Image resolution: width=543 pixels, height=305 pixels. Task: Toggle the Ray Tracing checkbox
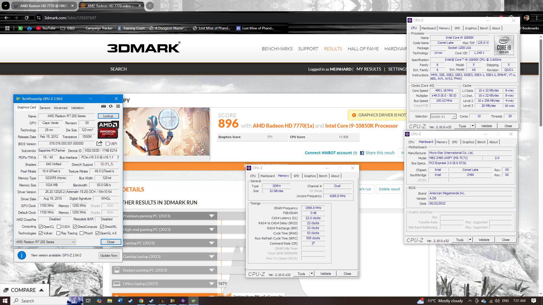[x=59, y=233]
